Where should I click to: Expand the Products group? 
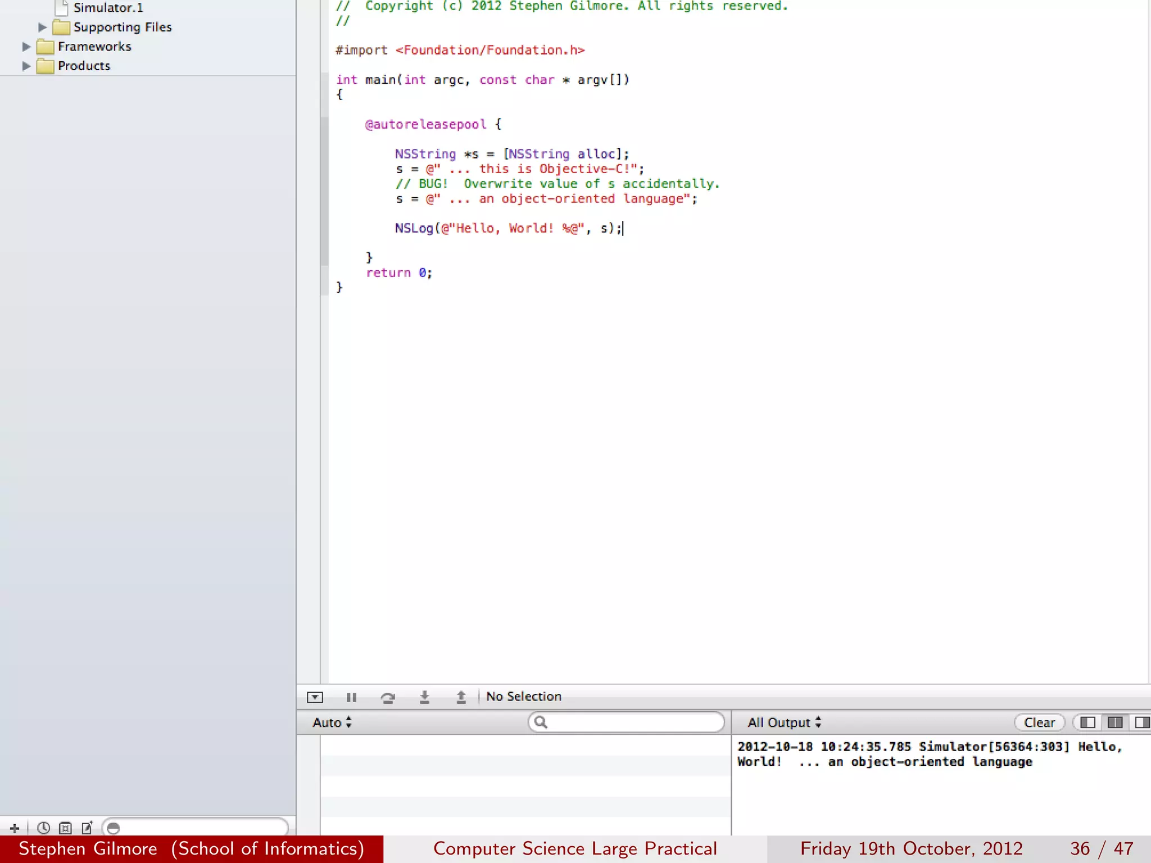(26, 66)
